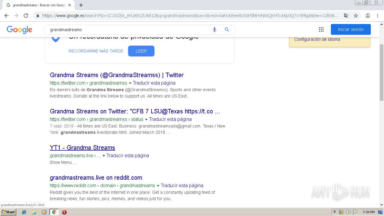Click the Show desktop strip

[381, 212]
